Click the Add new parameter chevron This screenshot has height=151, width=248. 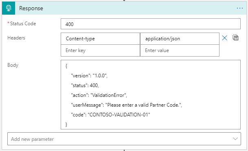[235, 139]
